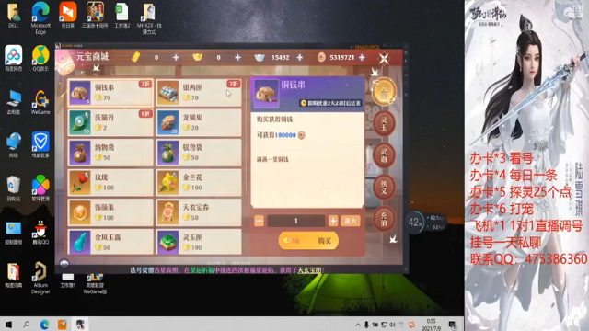The height and width of the screenshot is (331, 589).
Task: Open 电脑管家 desktop shortcut
Action: tap(40, 145)
